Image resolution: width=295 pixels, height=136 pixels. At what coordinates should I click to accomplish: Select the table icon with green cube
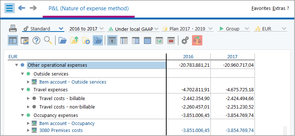pyautogui.click(x=159, y=40)
